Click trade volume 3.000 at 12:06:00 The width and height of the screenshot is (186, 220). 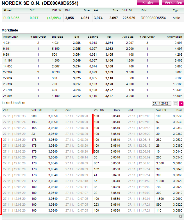(x=160, y=163)
